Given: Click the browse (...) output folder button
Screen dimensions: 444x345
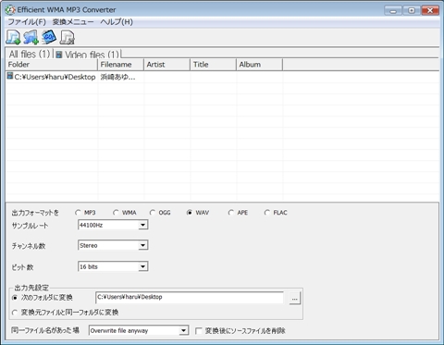Looking at the screenshot, I should [x=295, y=299].
